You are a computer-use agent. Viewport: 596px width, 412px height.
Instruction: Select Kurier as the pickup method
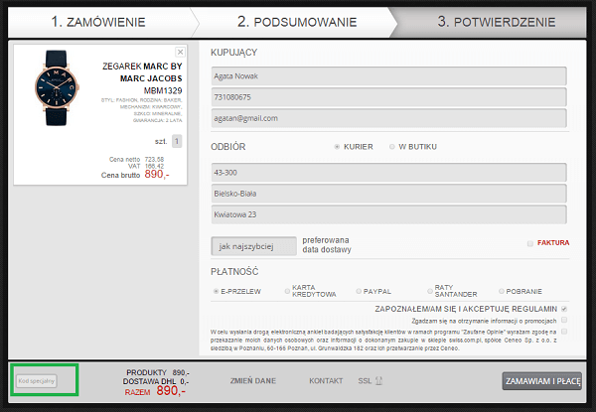(337, 146)
